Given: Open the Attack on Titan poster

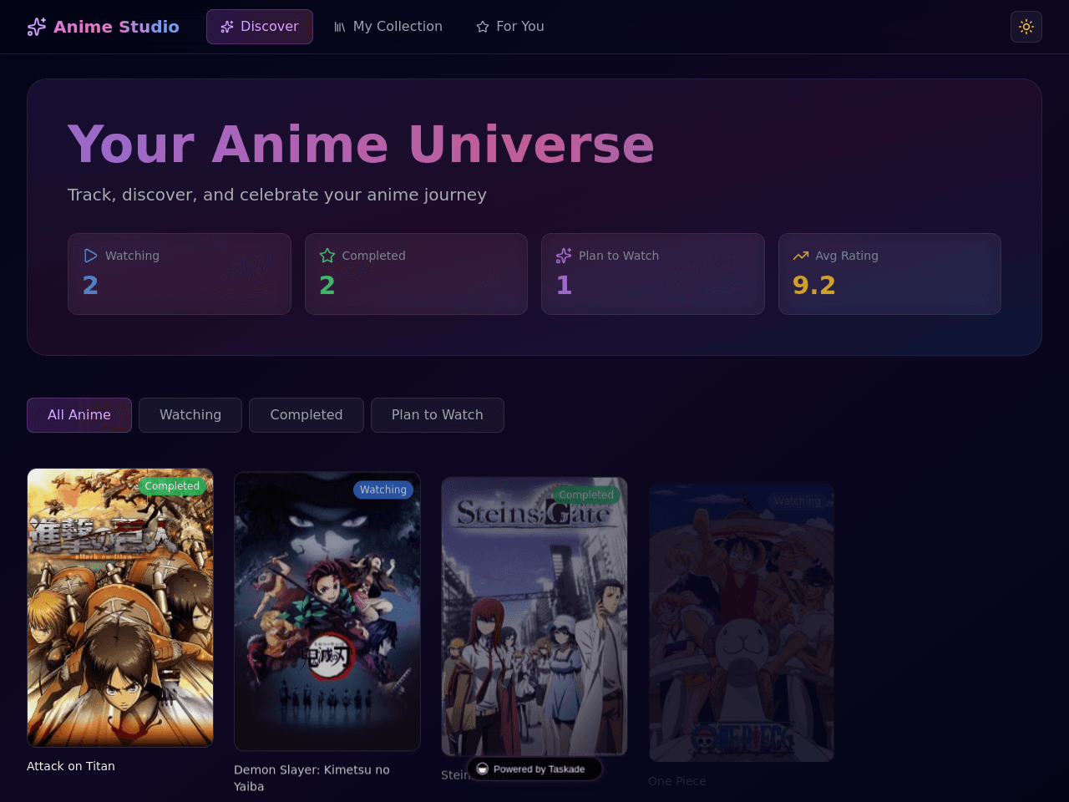Looking at the screenshot, I should (120, 607).
